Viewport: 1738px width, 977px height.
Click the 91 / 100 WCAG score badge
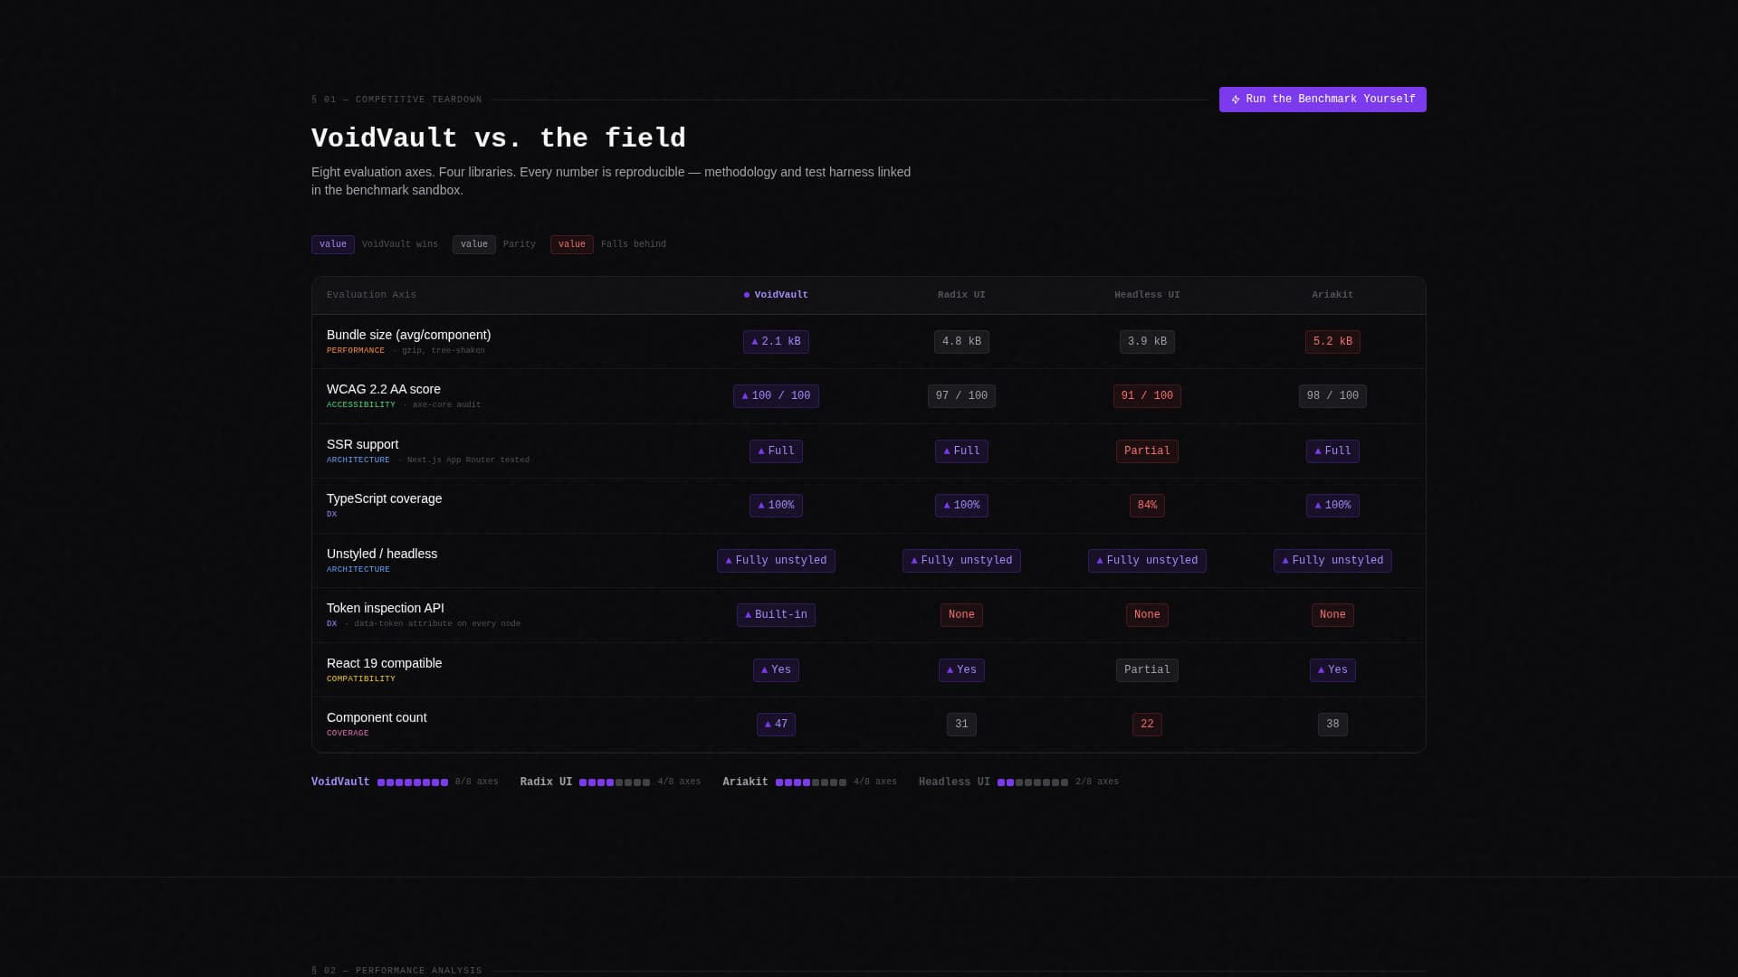tap(1147, 396)
